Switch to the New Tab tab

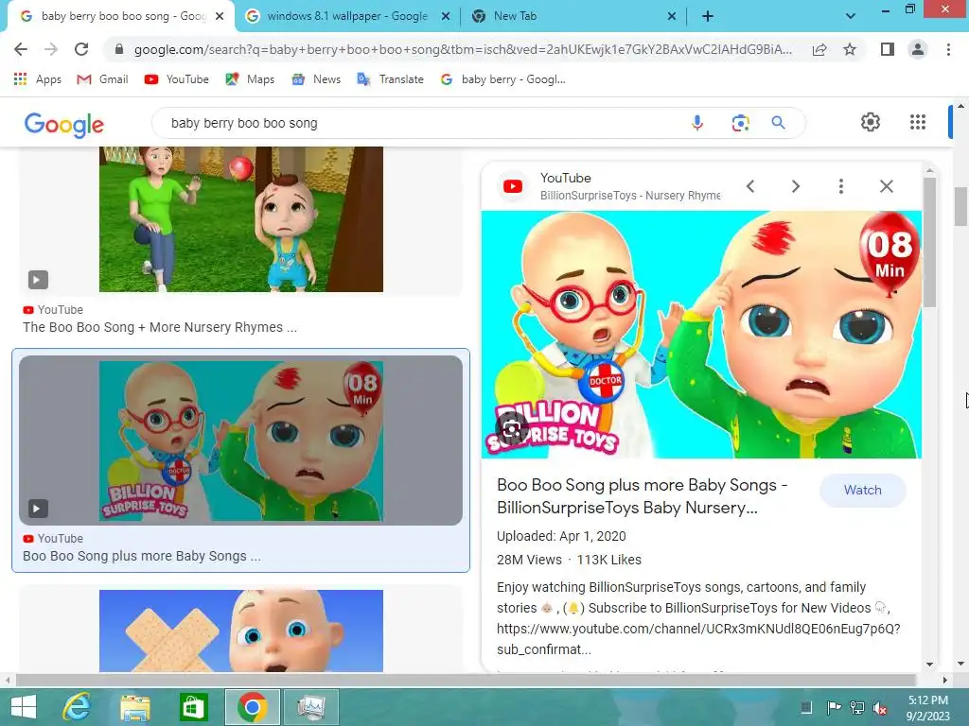[x=572, y=16]
